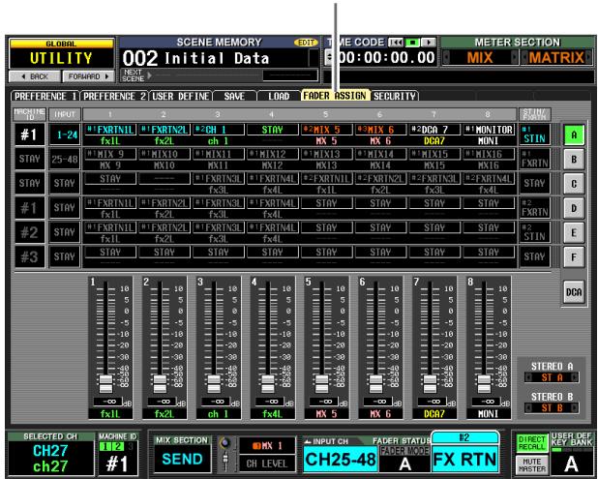Select fader layer D
The height and width of the screenshot is (479, 598).
click(x=574, y=208)
